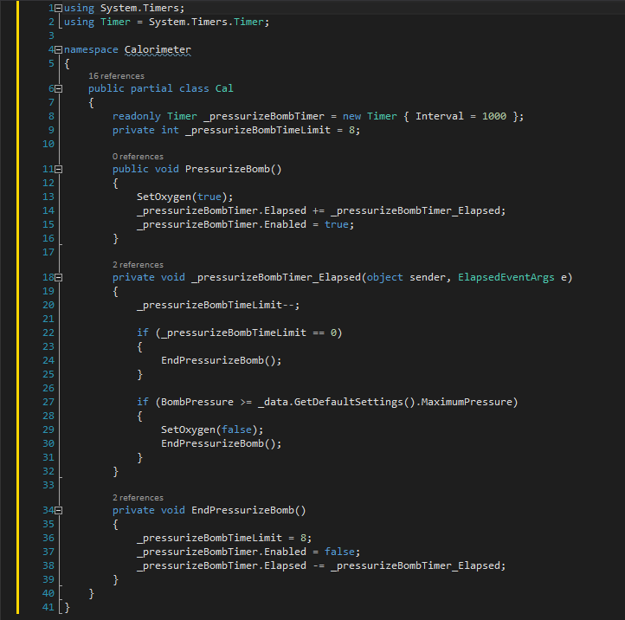Click the Cal class name

(x=224, y=88)
